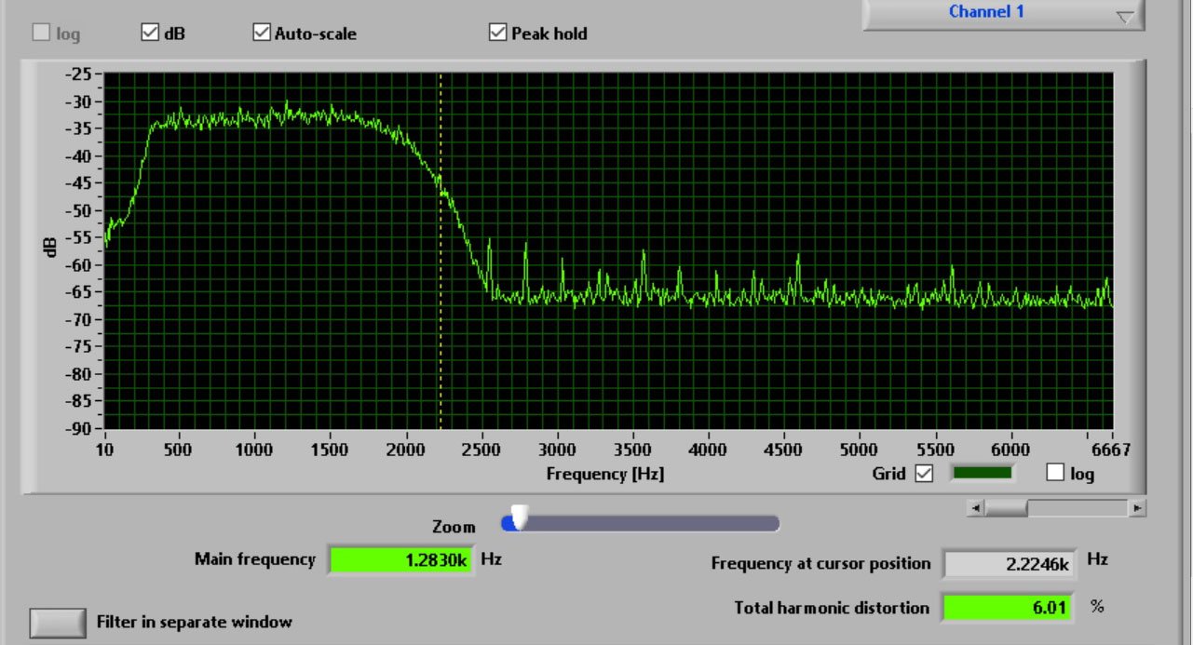
Task: Click the horizontal scrollbar left arrow
Action: [975, 508]
